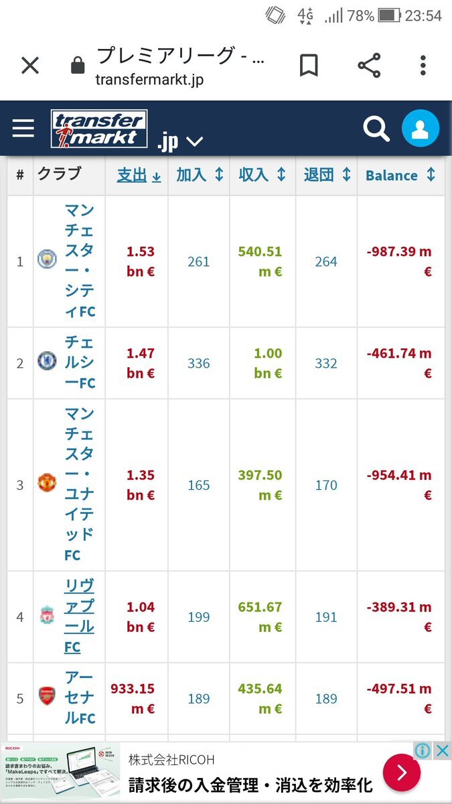Image resolution: width=452 pixels, height=804 pixels.
Task: Share the page via share icon
Action: tap(368, 66)
